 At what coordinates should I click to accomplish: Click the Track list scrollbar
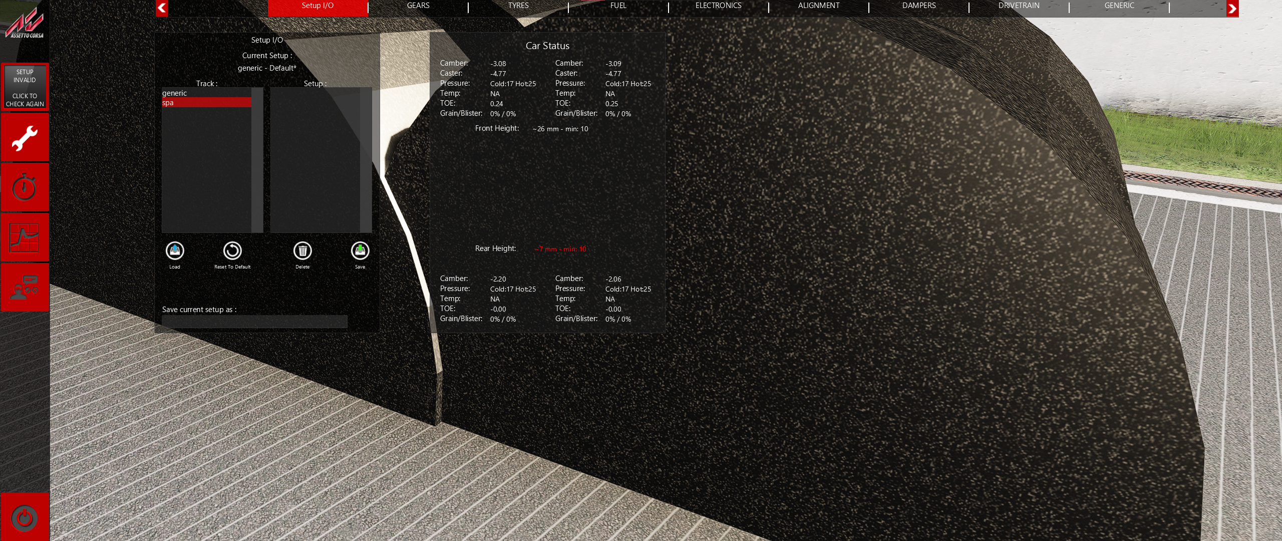(x=257, y=160)
